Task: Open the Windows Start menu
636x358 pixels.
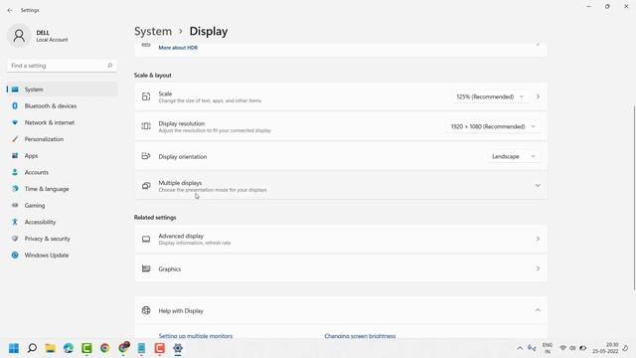Action: coord(14,348)
